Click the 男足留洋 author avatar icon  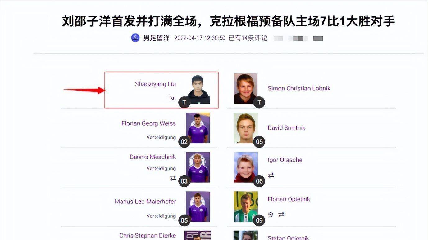coord(135,38)
